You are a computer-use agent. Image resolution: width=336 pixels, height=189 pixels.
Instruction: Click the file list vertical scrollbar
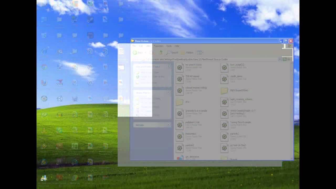pyautogui.click(x=292, y=110)
